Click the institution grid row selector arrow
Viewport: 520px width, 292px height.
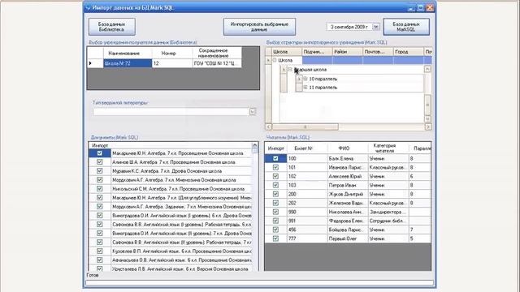pos(95,63)
